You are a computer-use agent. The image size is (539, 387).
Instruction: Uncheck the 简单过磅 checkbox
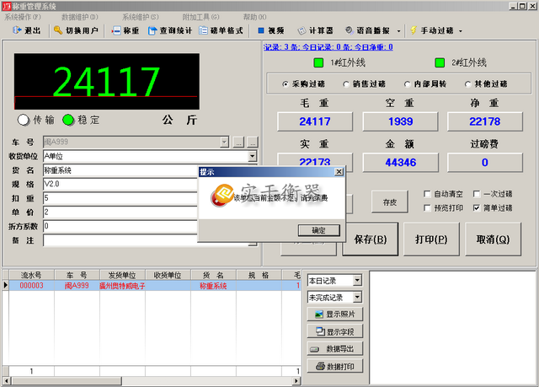tap(478, 207)
